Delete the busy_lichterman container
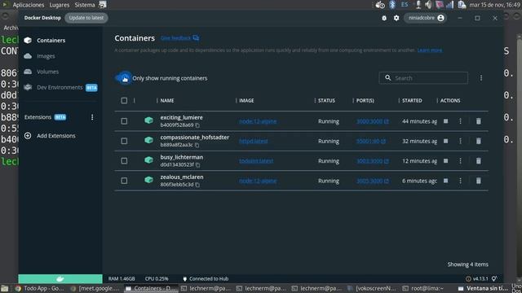Image resolution: width=522 pixels, height=293 pixels. pos(479,161)
